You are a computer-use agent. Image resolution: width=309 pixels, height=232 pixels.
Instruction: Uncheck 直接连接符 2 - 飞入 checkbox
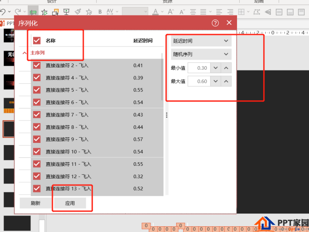point(37,65)
